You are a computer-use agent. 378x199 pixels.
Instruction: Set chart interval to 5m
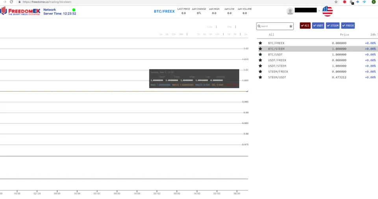[167, 34]
